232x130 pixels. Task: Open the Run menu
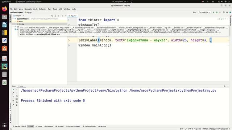coord(50,9)
